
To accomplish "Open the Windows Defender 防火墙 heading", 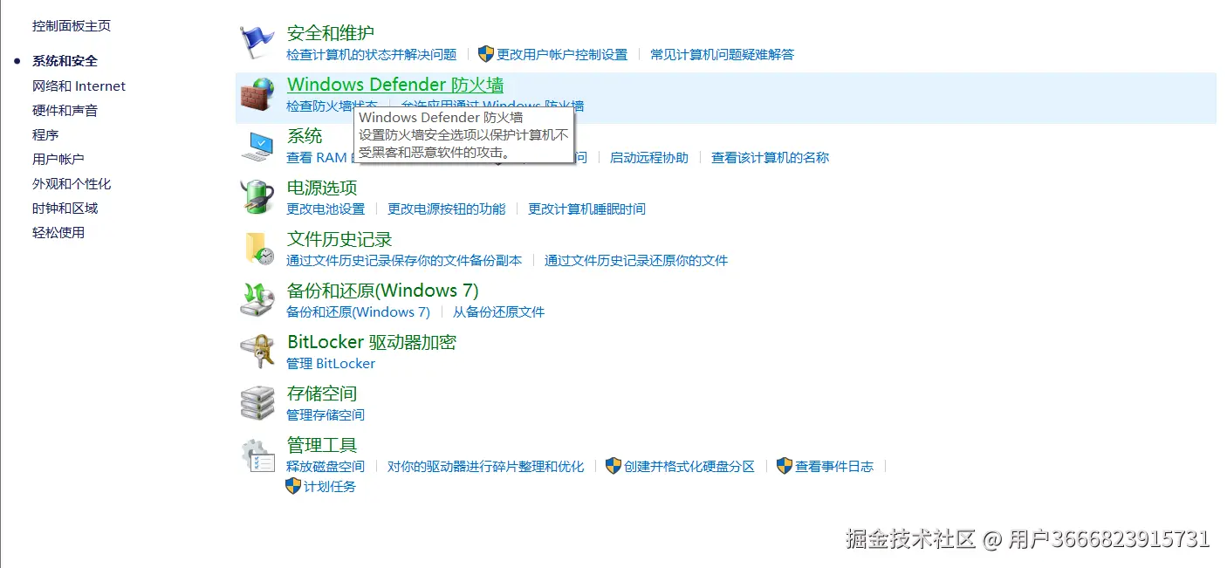I will pyautogui.click(x=395, y=85).
